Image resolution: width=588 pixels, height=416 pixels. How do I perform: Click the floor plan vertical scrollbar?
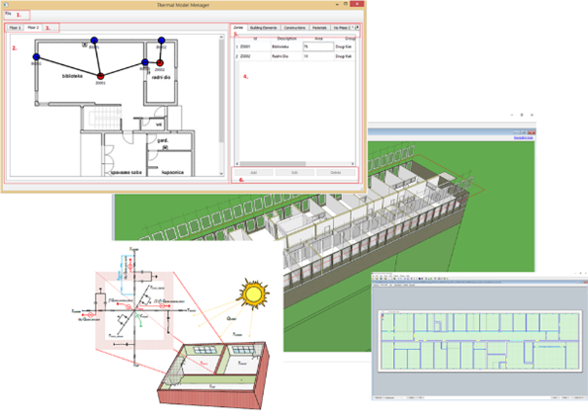tap(221, 105)
